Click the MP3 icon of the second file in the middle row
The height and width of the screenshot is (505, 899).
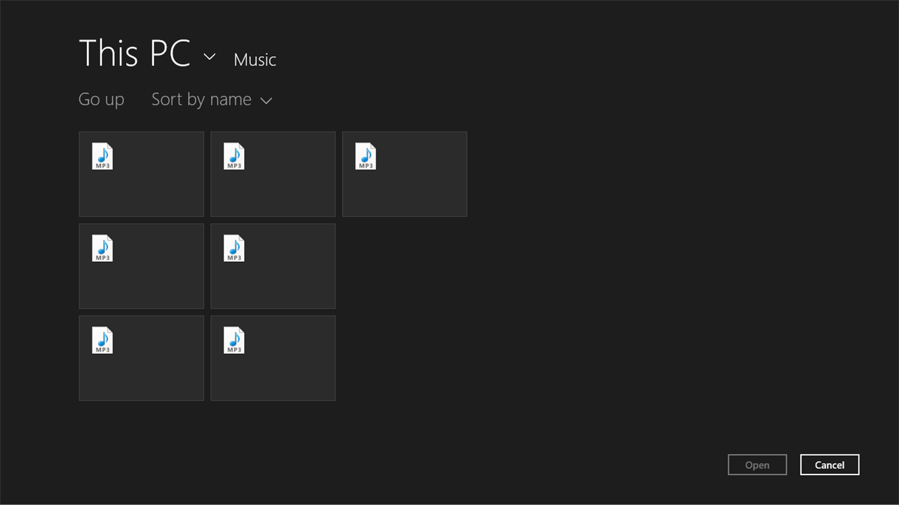tap(234, 248)
